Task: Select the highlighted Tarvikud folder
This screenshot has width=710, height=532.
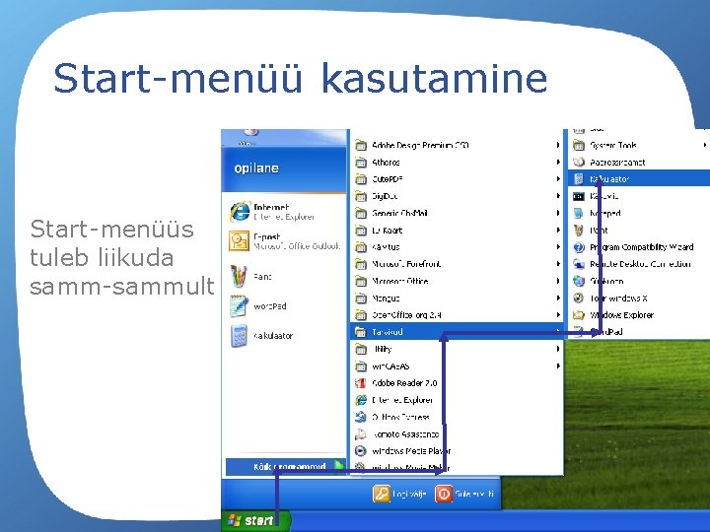Action: coord(457,332)
